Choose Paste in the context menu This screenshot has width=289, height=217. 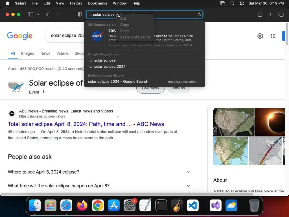click(x=125, y=31)
